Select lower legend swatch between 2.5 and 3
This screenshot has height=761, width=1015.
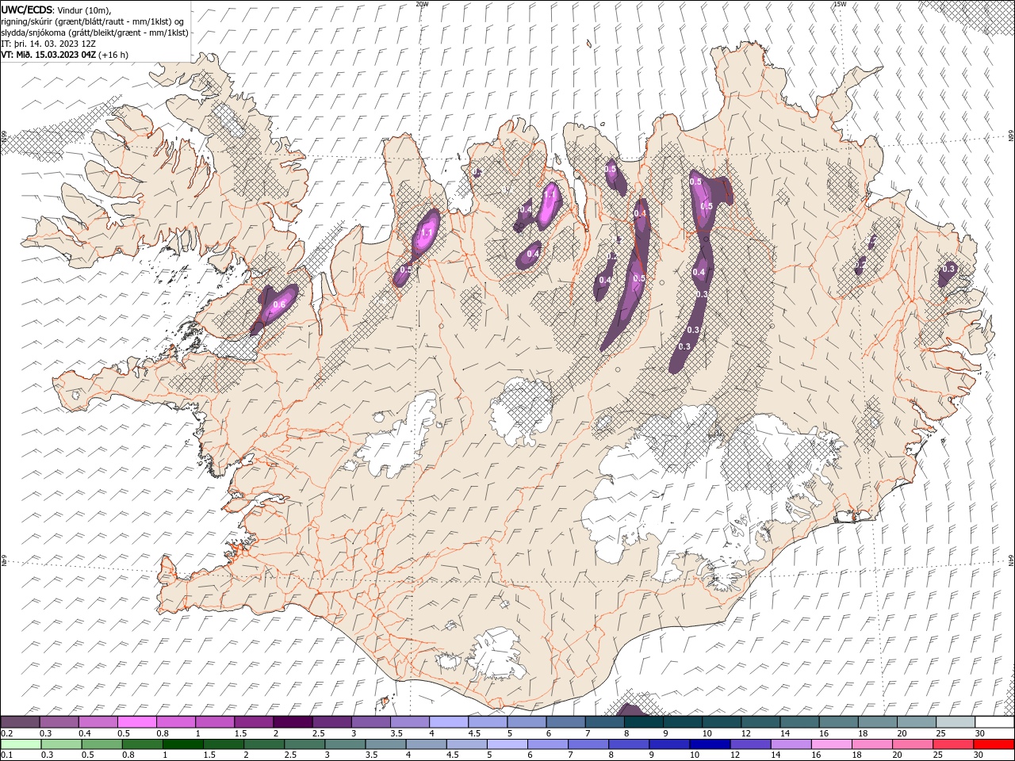304,744
